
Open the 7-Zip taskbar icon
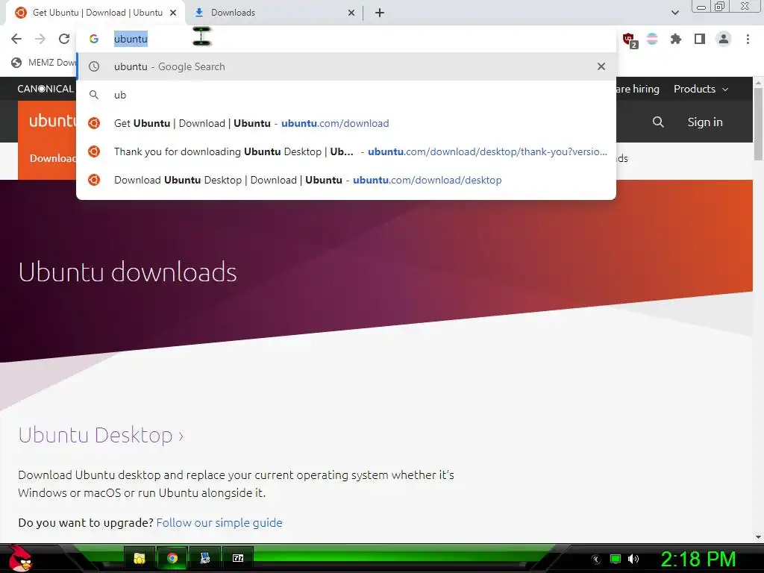tap(238, 558)
